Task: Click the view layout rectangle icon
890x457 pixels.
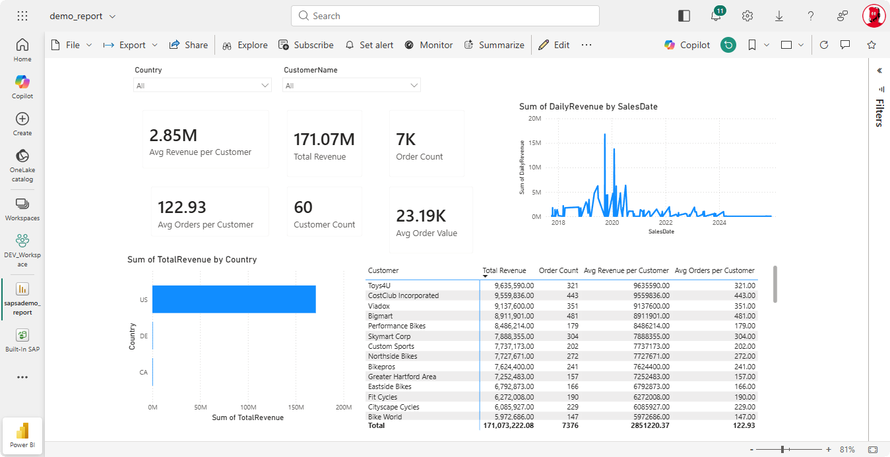Action: [786, 45]
